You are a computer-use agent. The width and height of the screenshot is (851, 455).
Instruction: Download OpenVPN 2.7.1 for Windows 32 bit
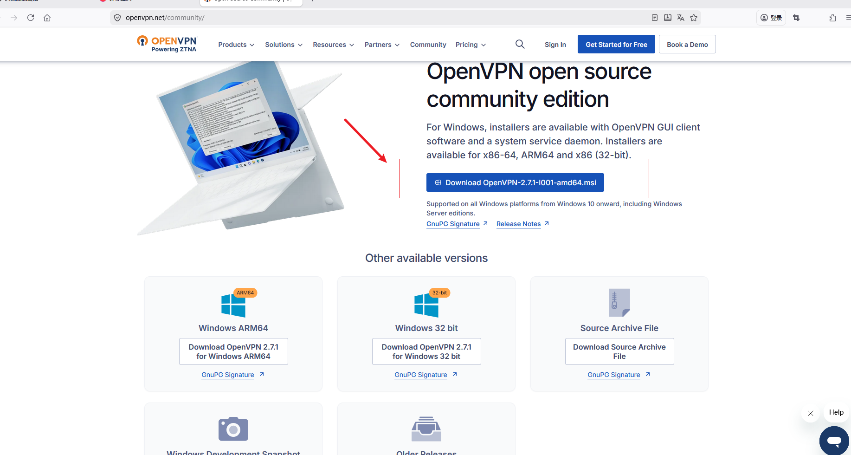point(426,351)
